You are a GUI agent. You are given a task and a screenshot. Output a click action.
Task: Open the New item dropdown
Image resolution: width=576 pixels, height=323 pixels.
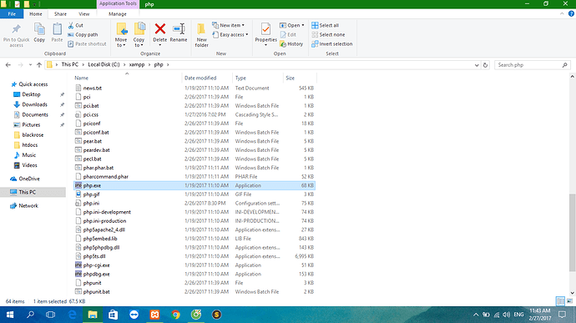click(228, 25)
